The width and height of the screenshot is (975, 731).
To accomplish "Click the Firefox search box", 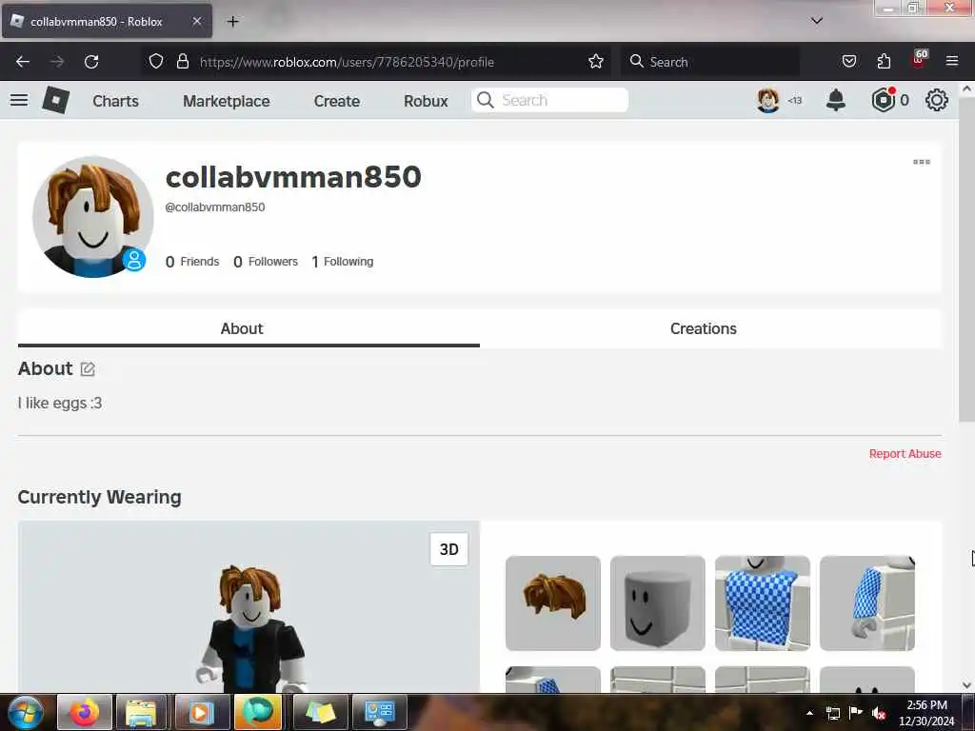I will click(x=710, y=62).
